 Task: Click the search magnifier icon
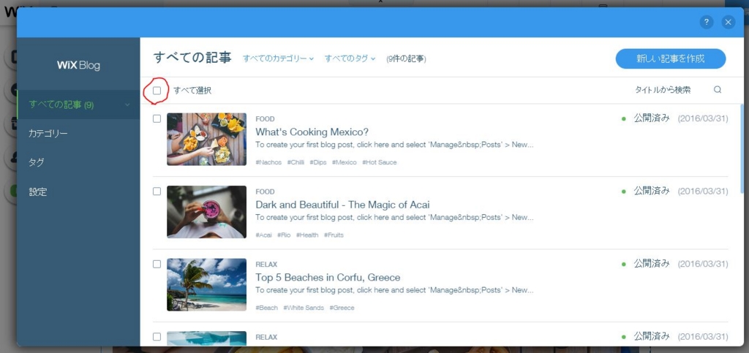click(x=718, y=90)
